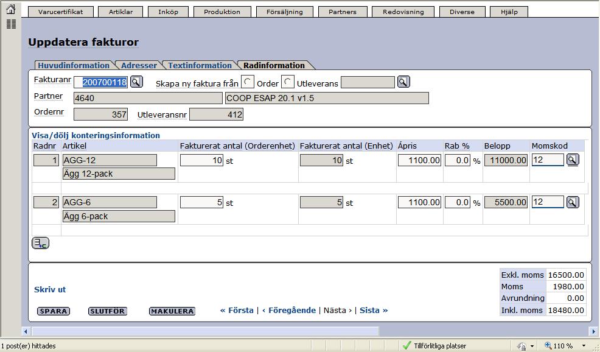Open the Hjälp menu
This screenshot has width=600, height=352.
pos(509,12)
